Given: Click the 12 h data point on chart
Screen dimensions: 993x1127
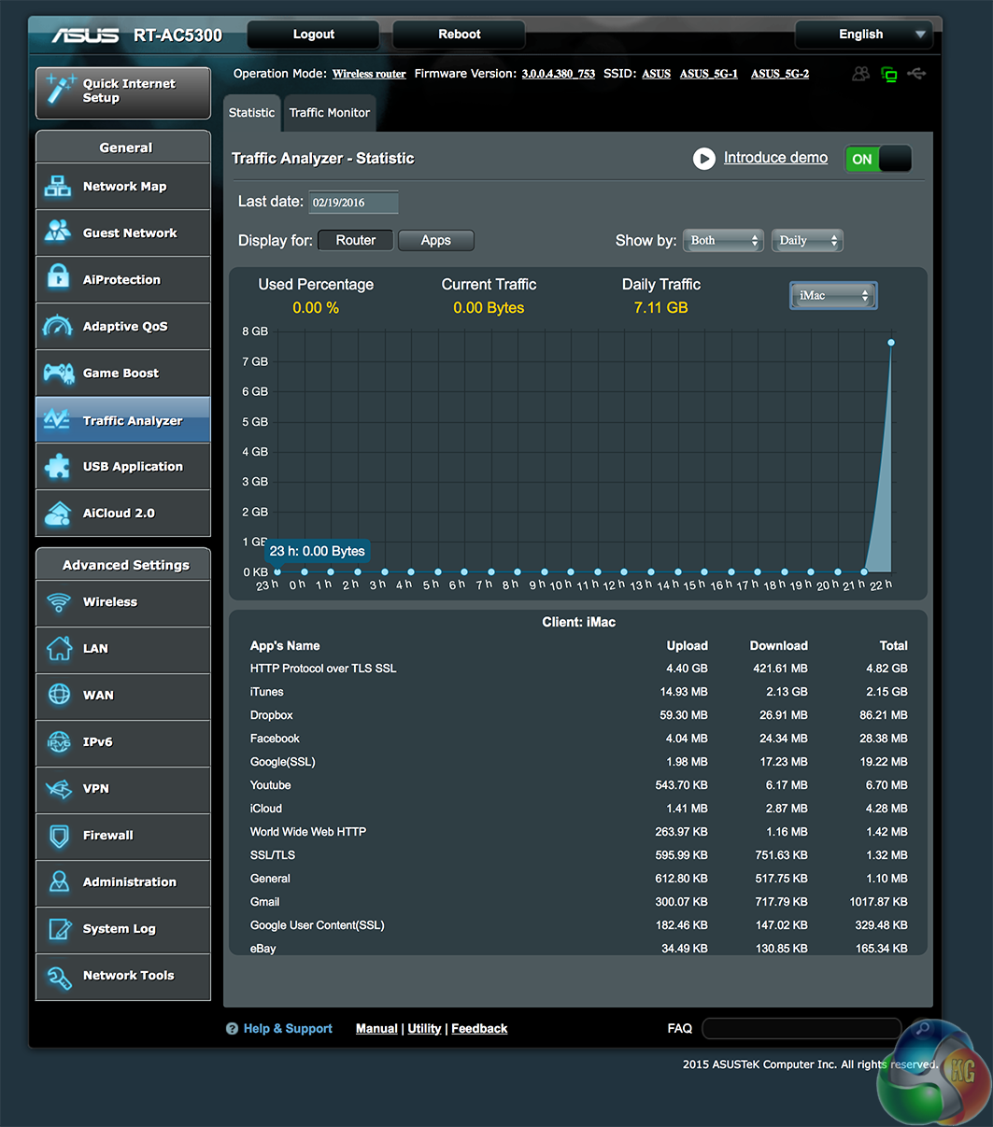Looking at the screenshot, I should (x=623, y=571).
